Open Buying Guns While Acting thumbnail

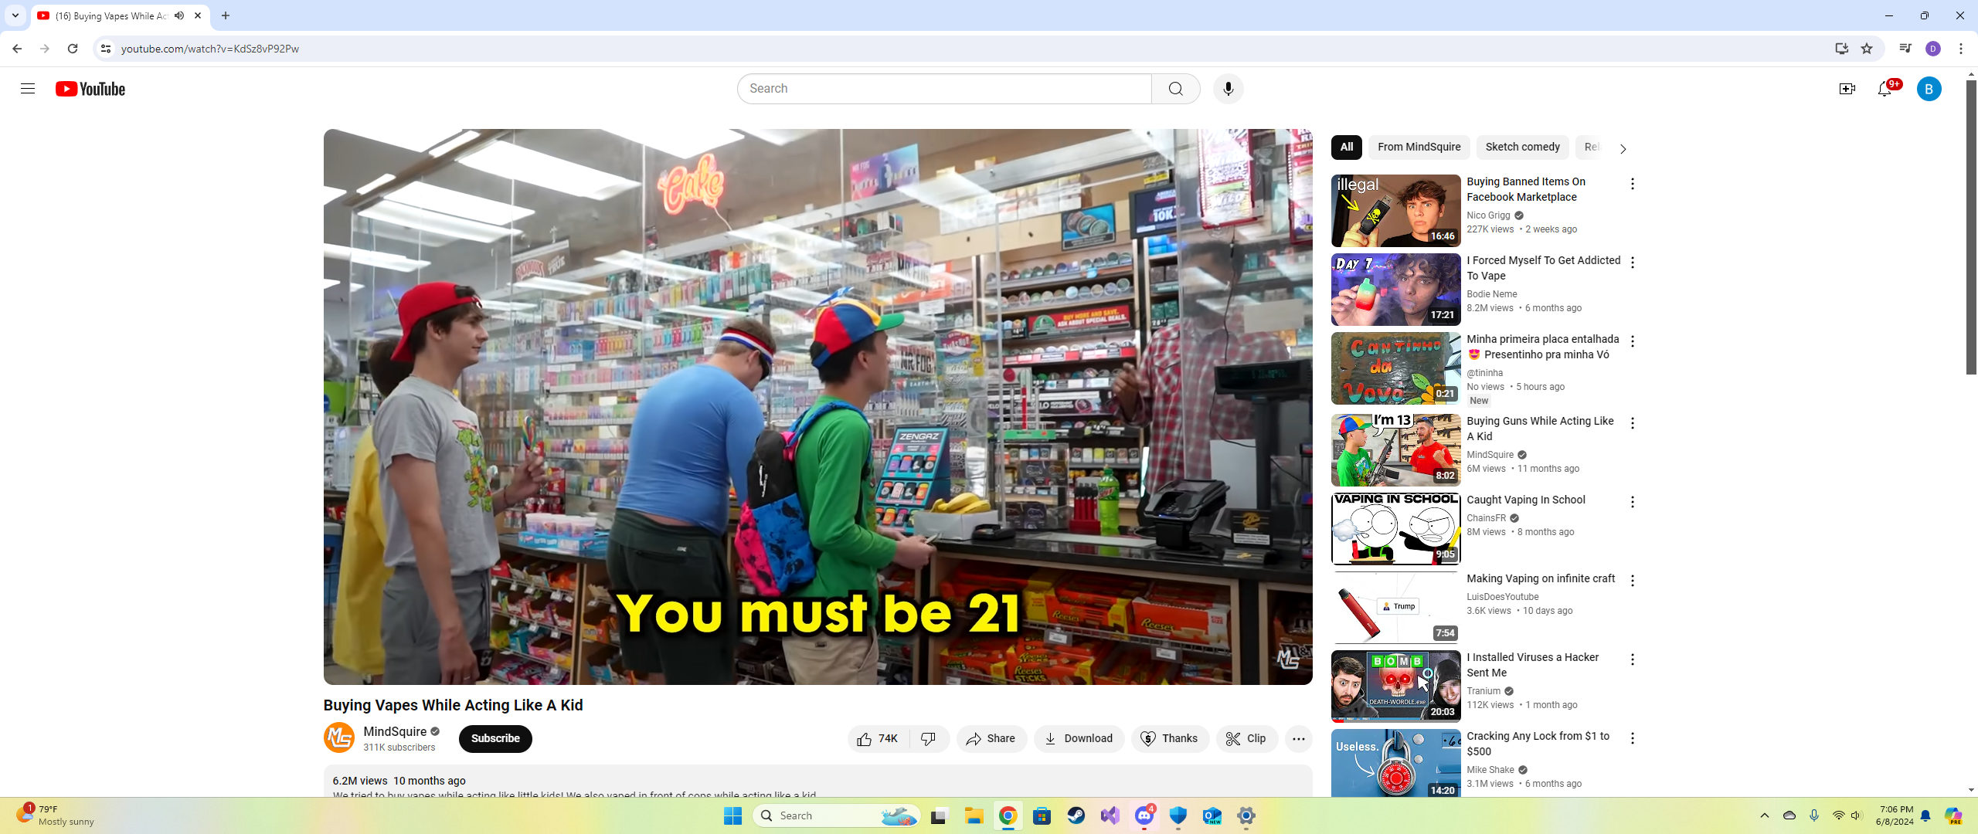point(1395,449)
